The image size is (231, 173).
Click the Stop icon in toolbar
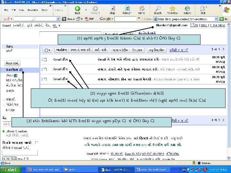(113, 9)
